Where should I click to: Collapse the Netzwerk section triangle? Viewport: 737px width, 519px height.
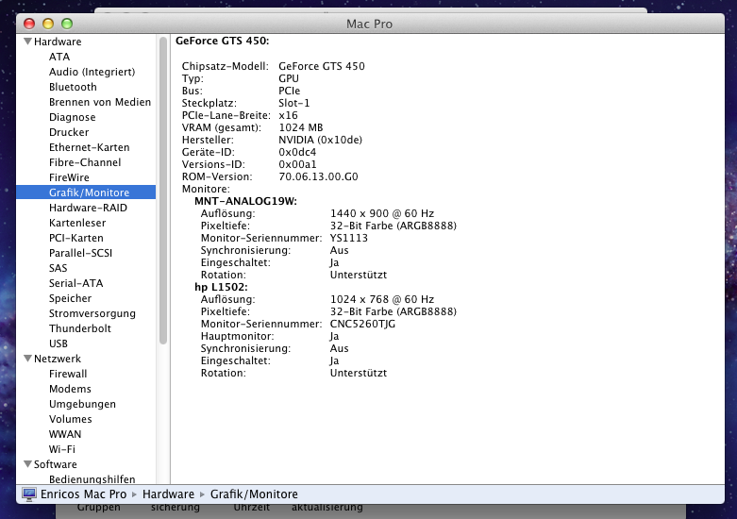coord(26,359)
